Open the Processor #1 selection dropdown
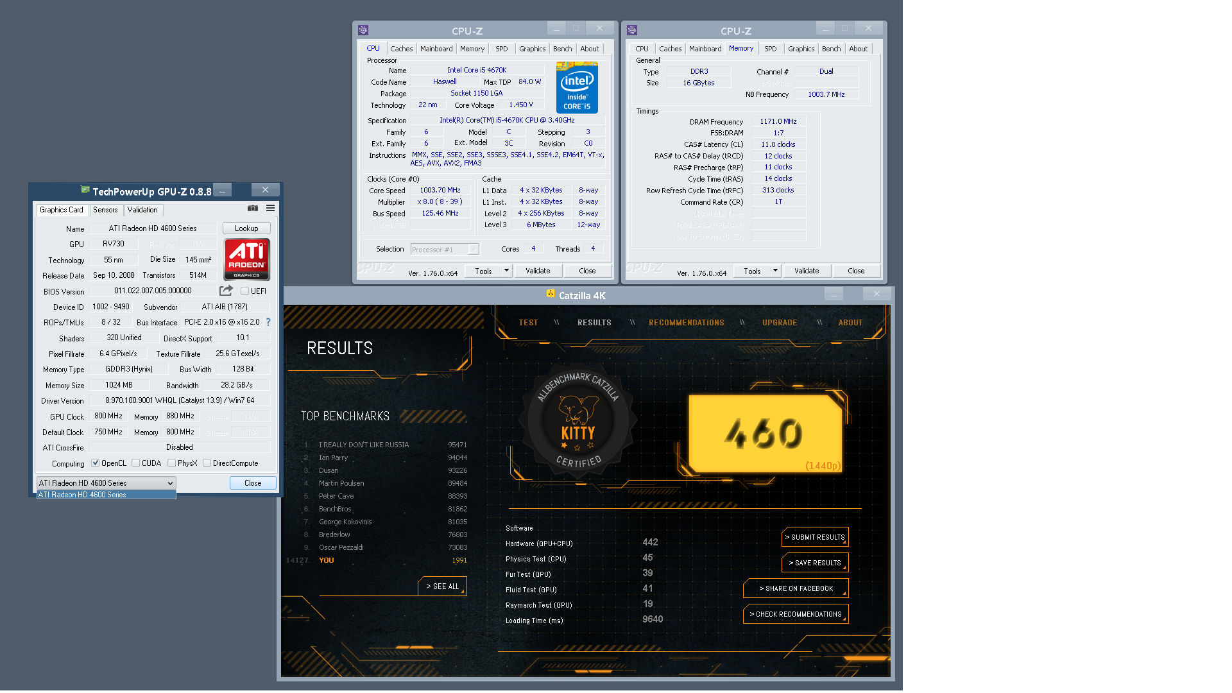Image resolution: width=1232 pixels, height=693 pixels. click(445, 250)
